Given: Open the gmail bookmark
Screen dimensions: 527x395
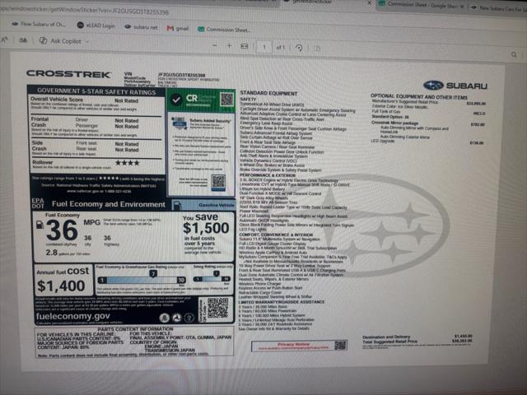Looking at the screenshot, I should (x=178, y=28).
